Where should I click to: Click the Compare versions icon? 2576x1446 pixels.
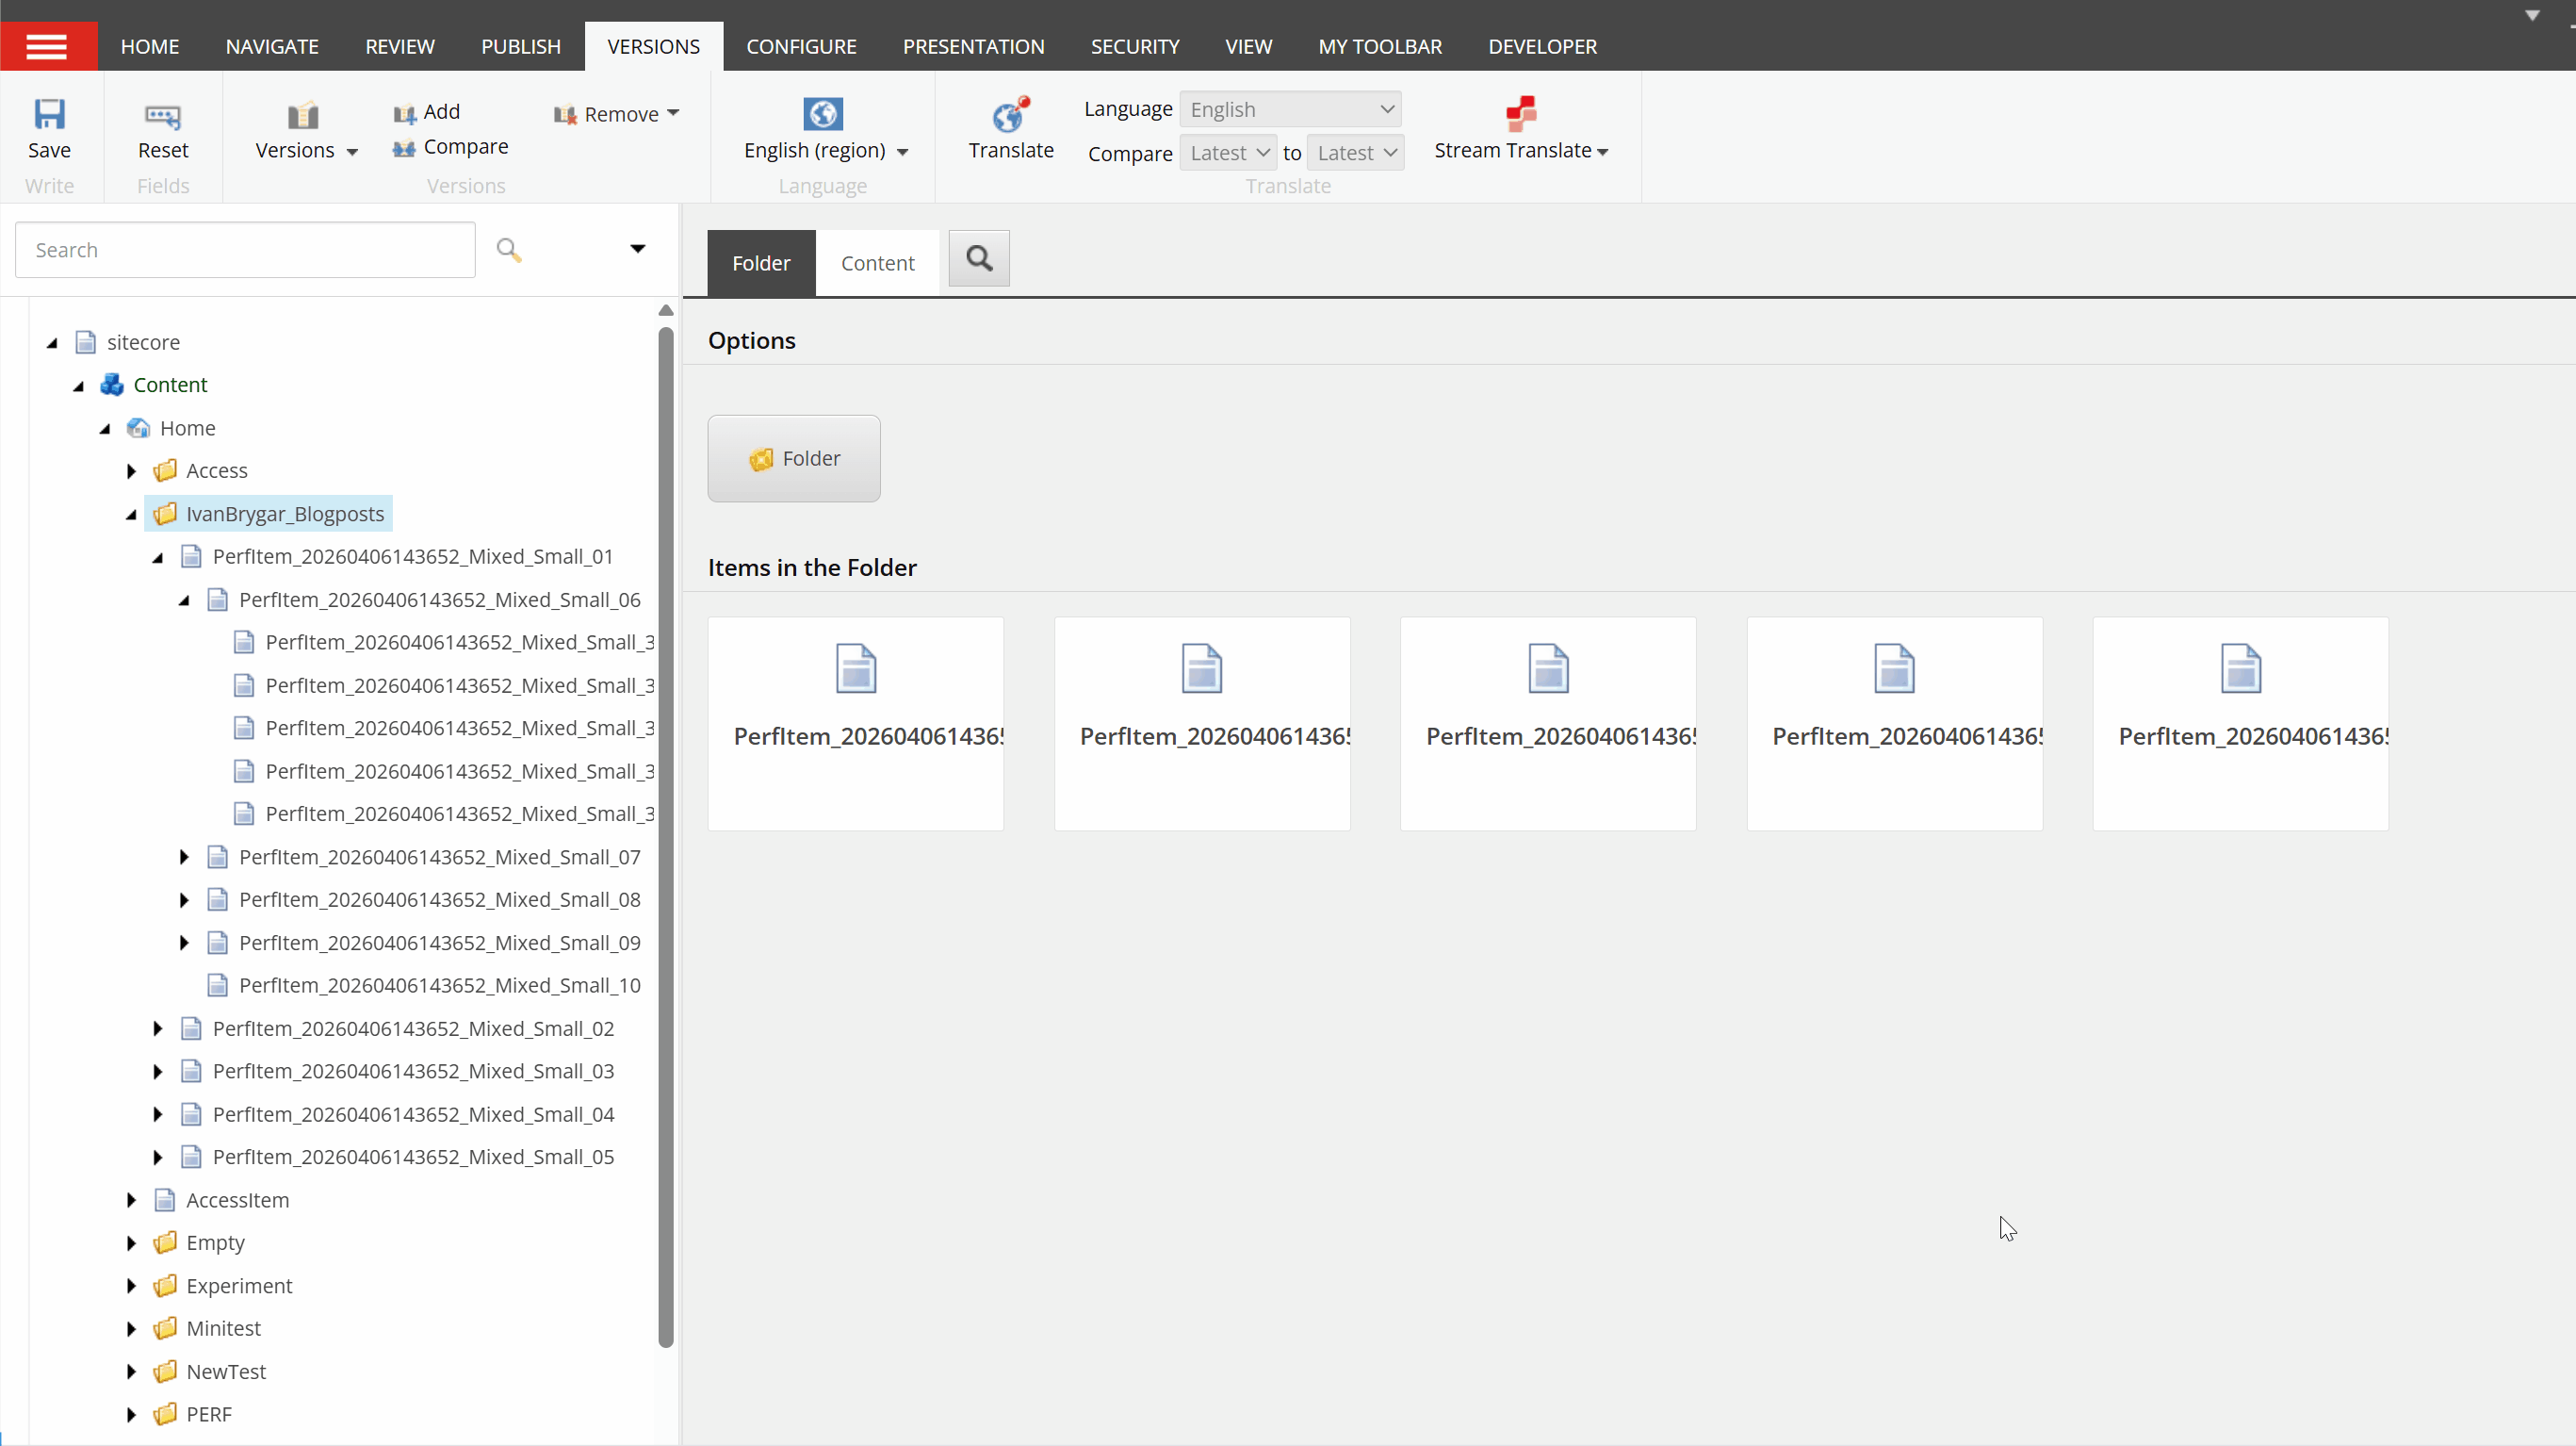pyautogui.click(x=404, y=148)
